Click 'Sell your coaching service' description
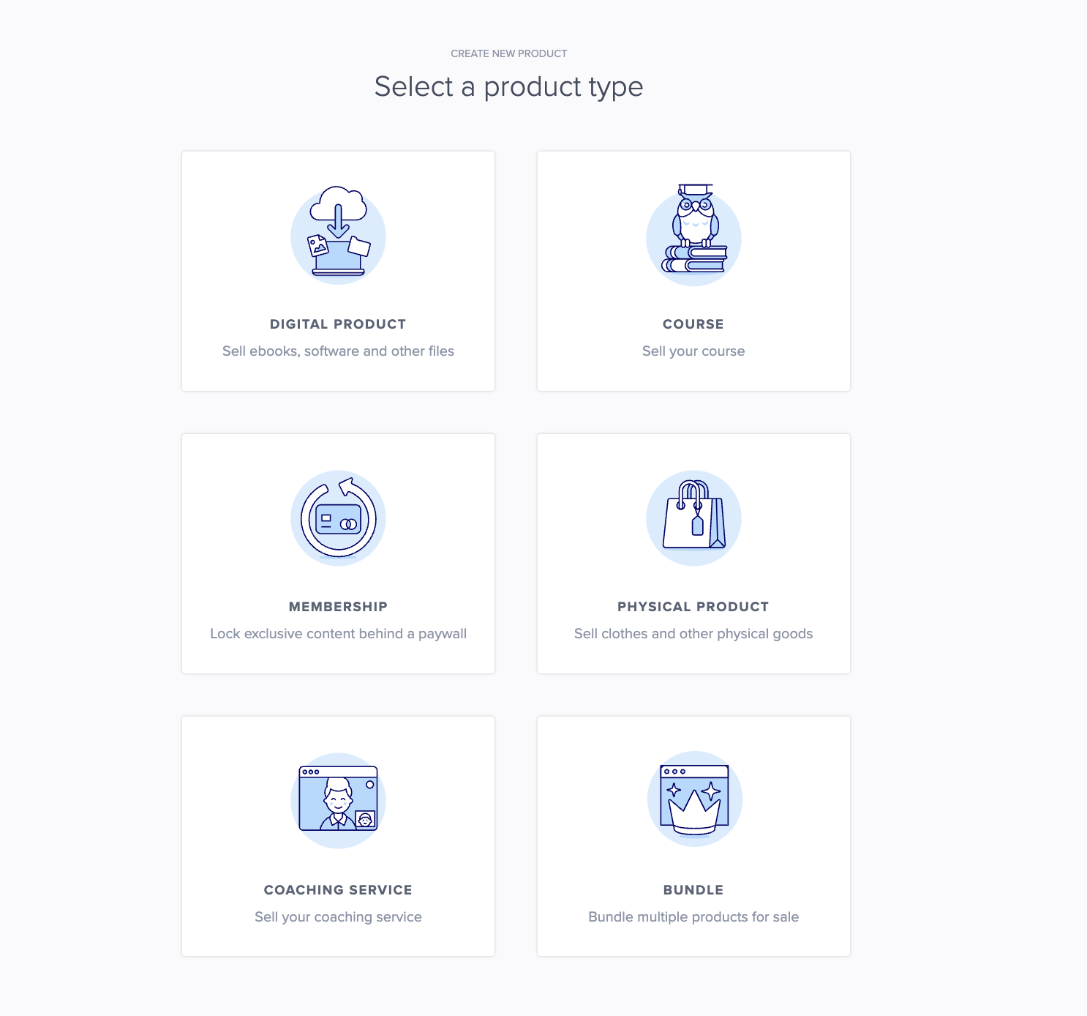 pos(338,917)
